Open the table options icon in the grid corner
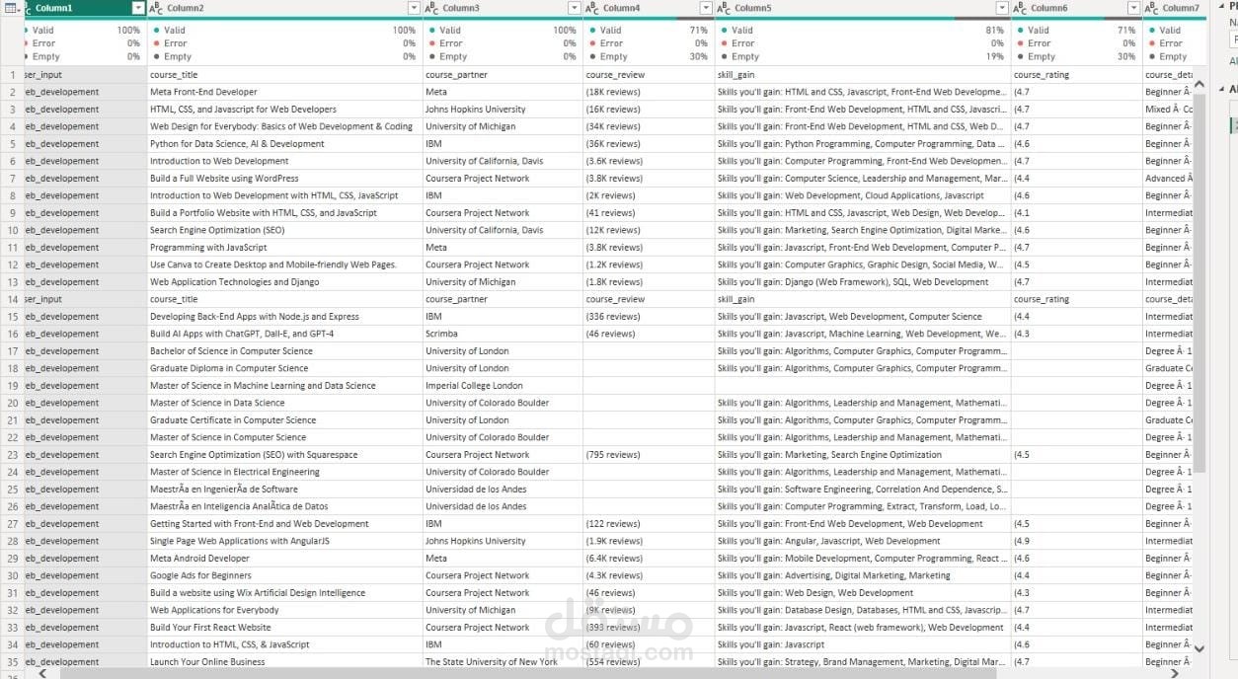 tap(11, 8)
